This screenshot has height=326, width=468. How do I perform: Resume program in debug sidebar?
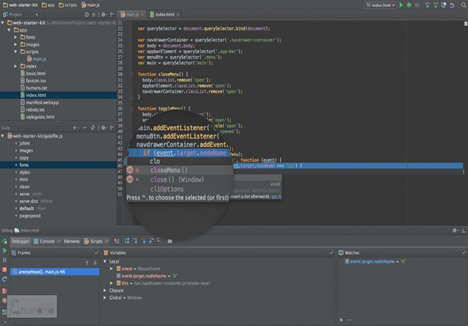5,251
